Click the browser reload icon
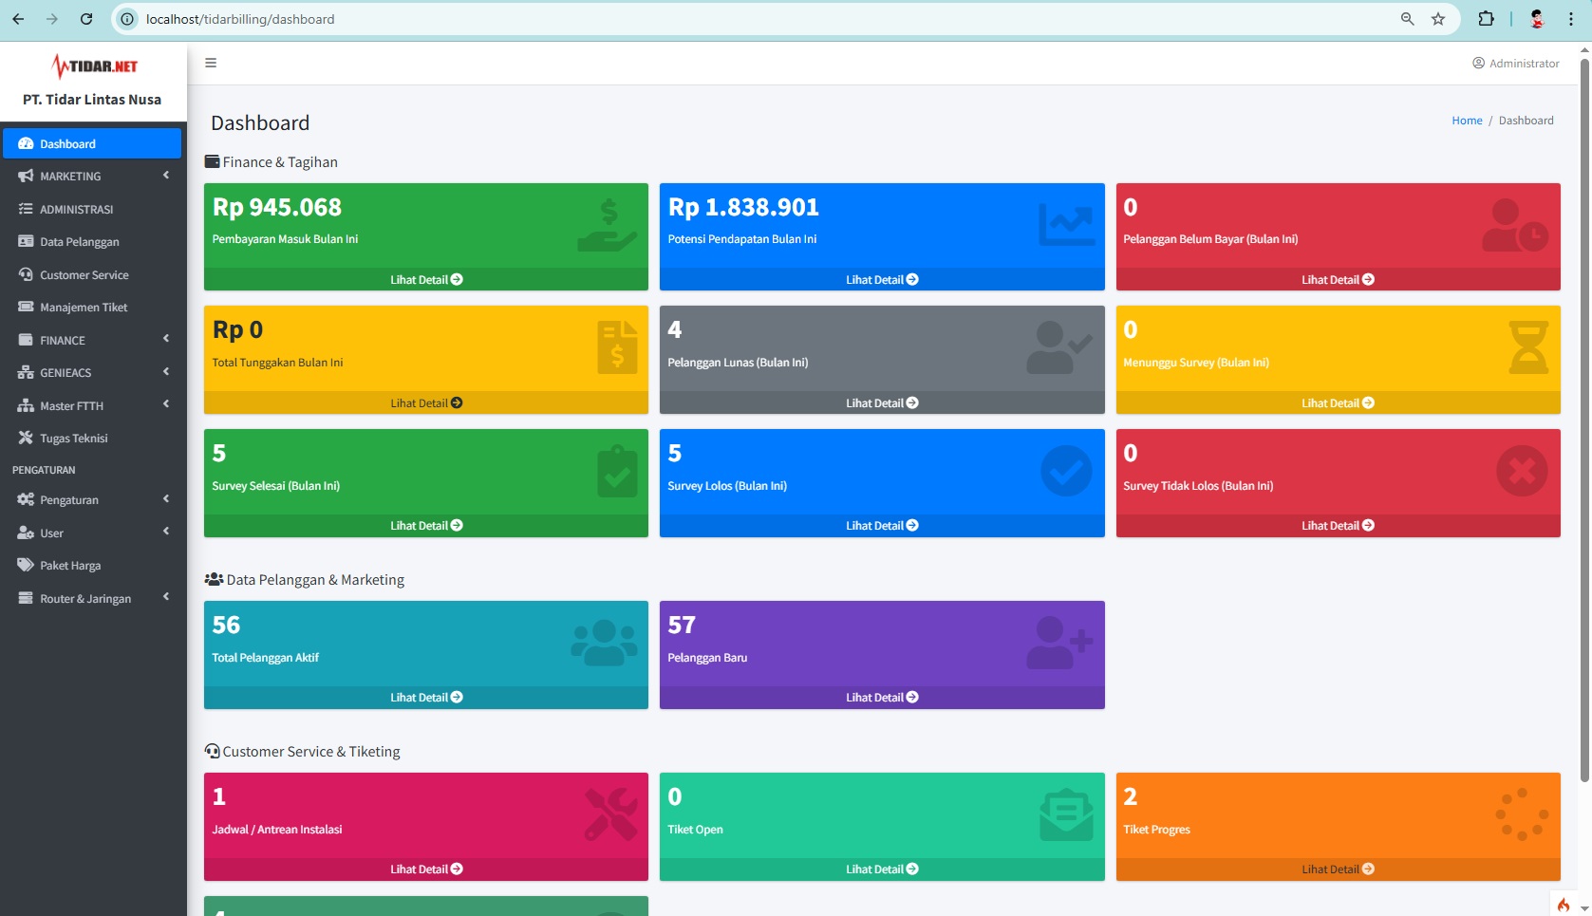 click(86, 19)
